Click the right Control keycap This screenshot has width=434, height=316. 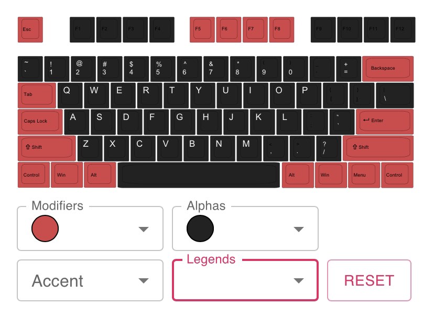tap(396, 175)
